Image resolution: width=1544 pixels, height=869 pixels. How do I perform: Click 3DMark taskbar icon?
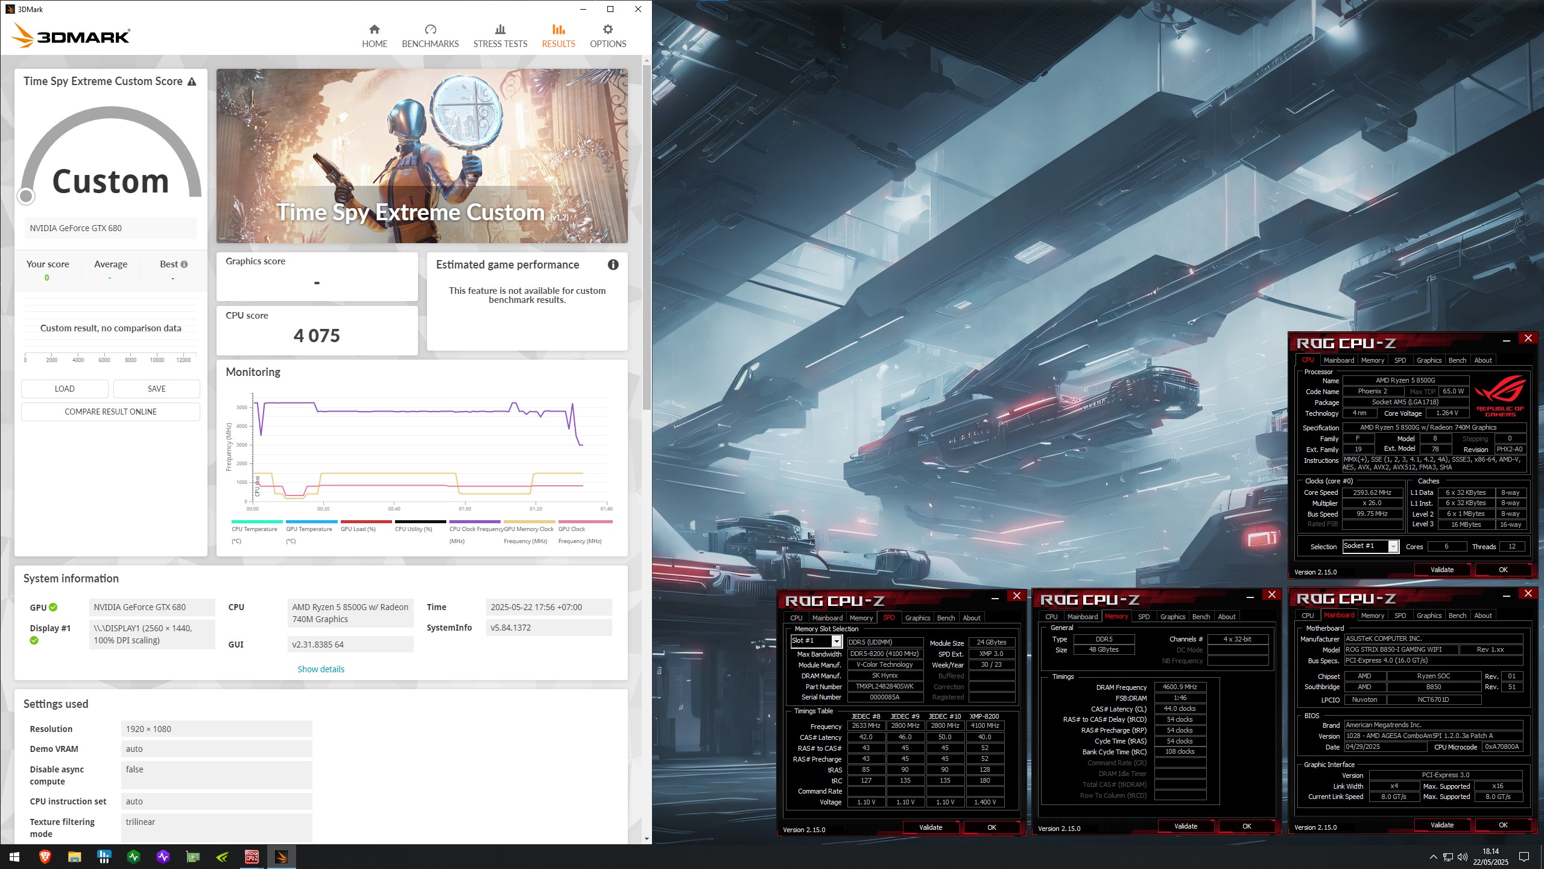282,856
